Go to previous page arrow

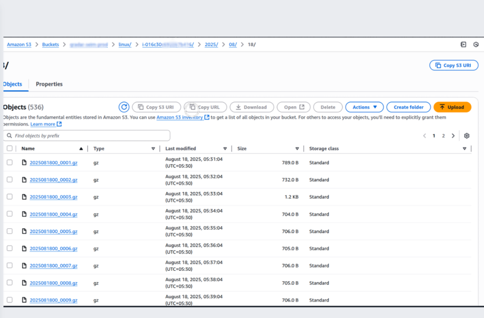425,135
